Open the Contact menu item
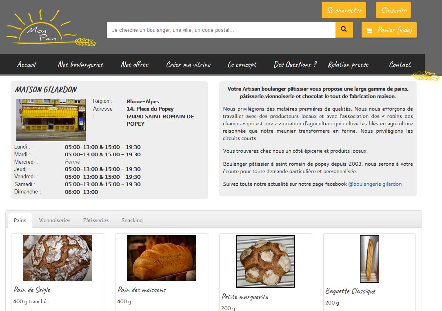The width and height of the screenshot is (442, 311). click(x=400, y=64)
